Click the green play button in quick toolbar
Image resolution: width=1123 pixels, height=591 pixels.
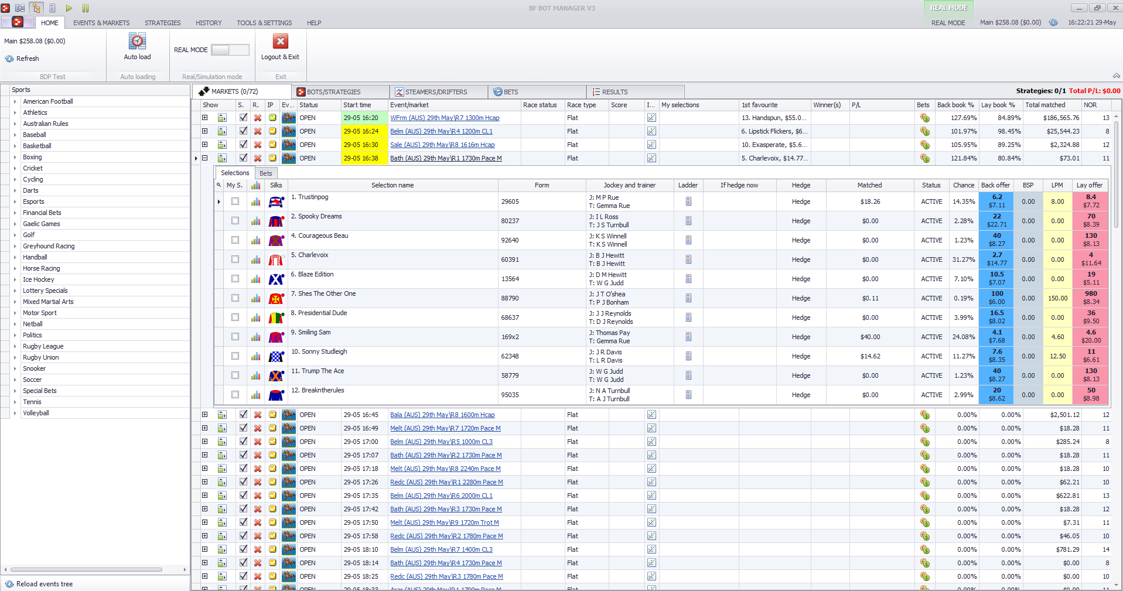[x=69, y=8]
